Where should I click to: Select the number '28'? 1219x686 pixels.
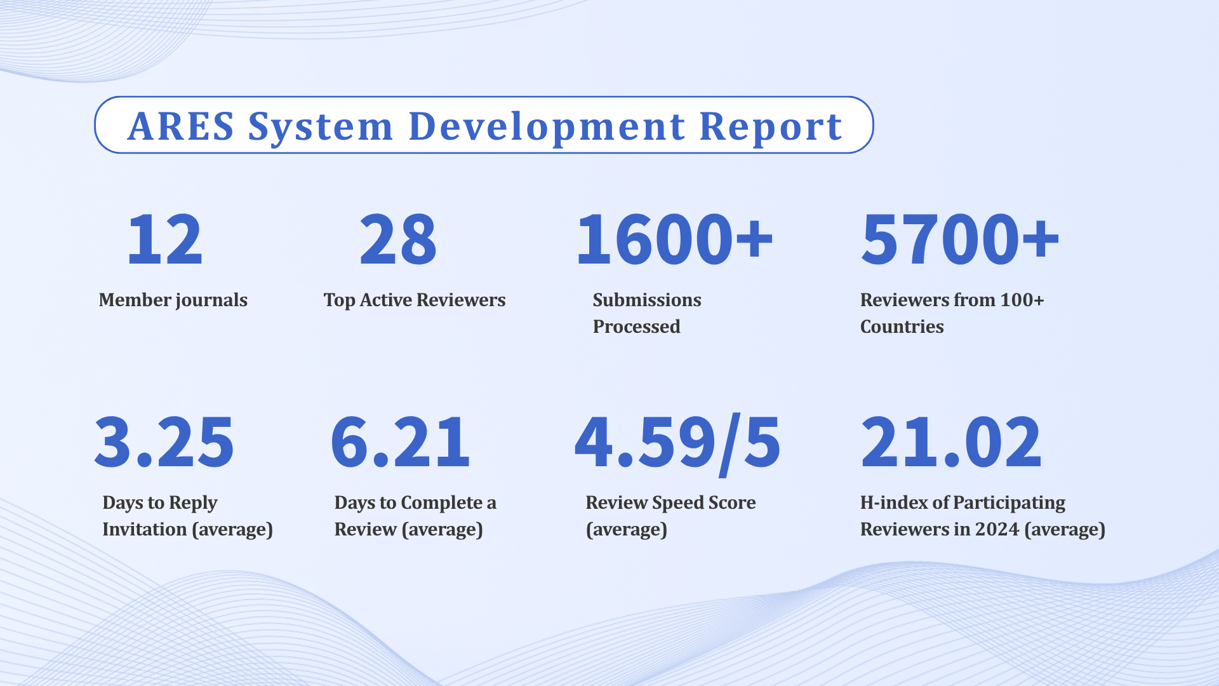coord(398,239)
